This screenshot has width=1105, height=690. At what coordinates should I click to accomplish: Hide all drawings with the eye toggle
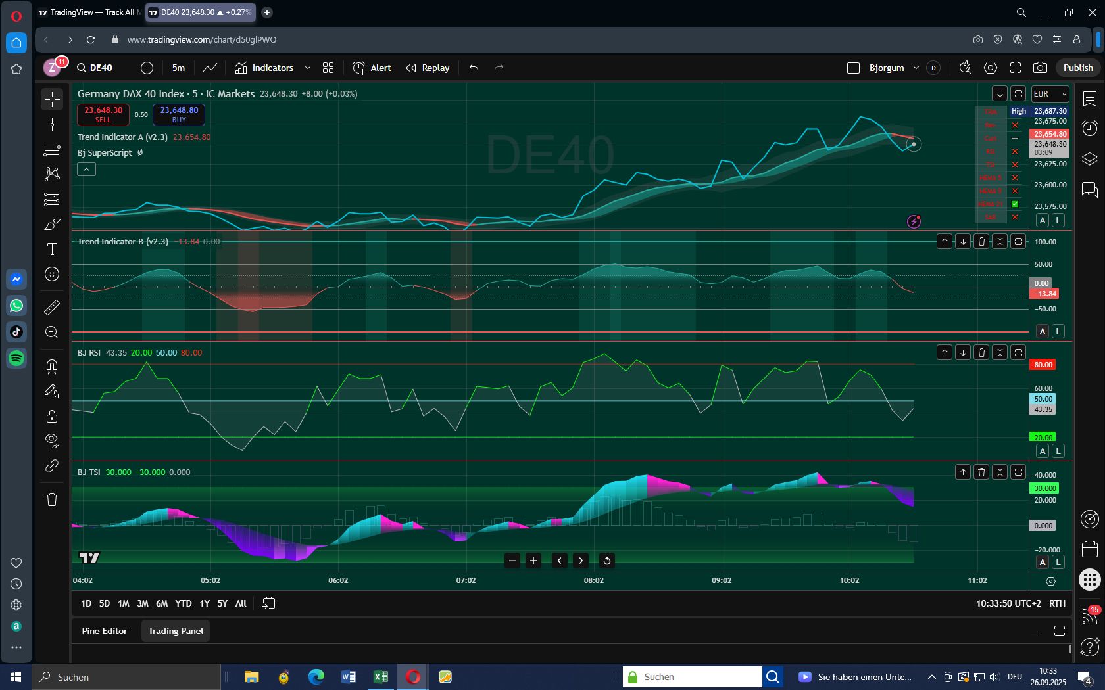click(x=51, y=440)
